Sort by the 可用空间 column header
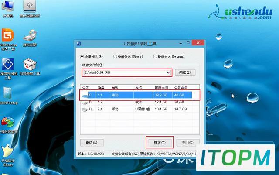The image size is (279, 175). coord(161,88)
